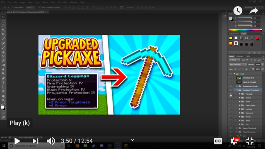Skip to the next video
Viewport: 265px width, 149px height.
(x=35, y=141)
